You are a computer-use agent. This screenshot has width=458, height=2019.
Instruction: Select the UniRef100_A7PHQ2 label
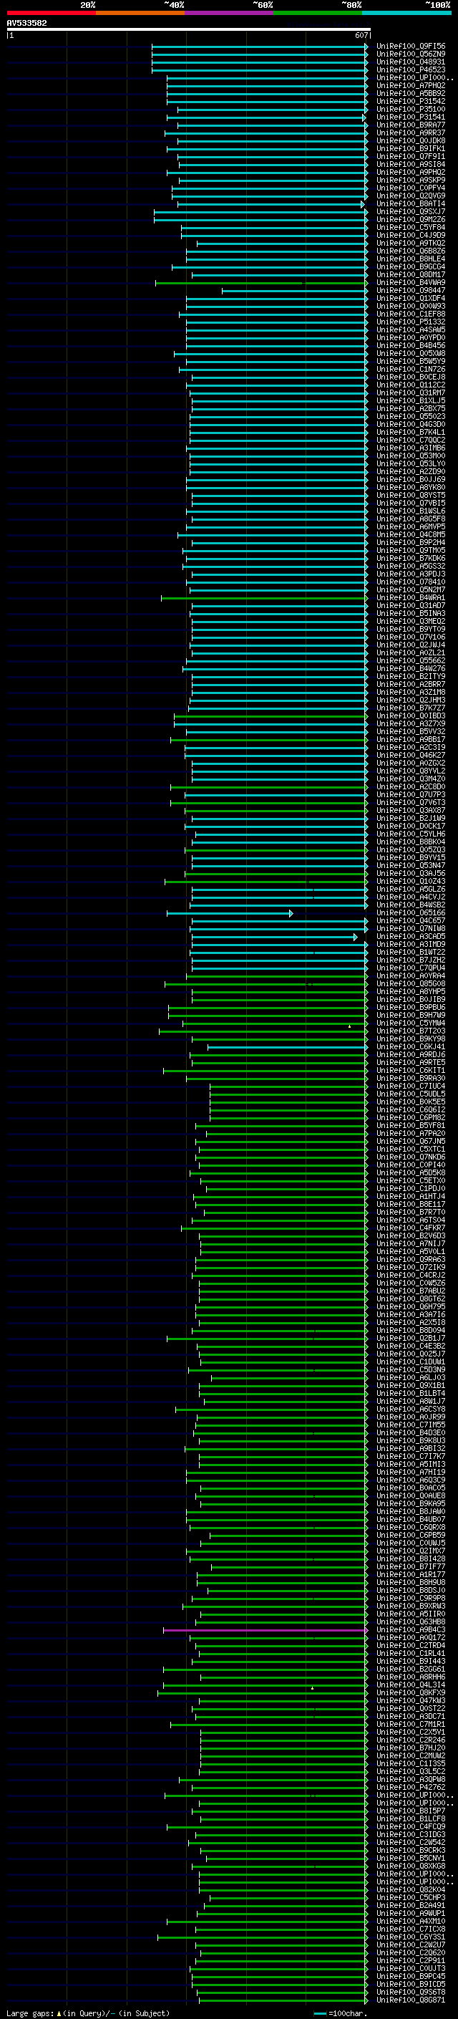coord(411,85)
